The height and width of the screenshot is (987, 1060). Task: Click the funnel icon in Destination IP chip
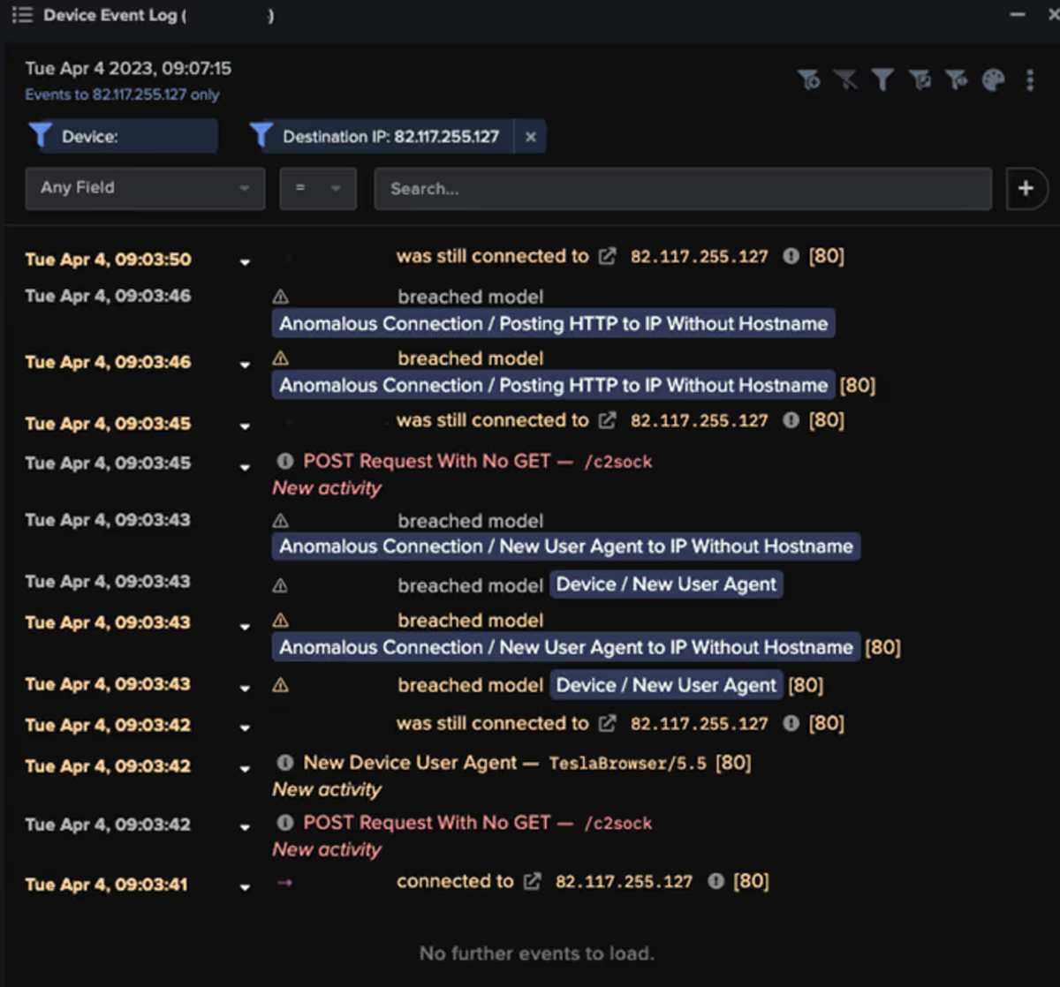(261, 135)
